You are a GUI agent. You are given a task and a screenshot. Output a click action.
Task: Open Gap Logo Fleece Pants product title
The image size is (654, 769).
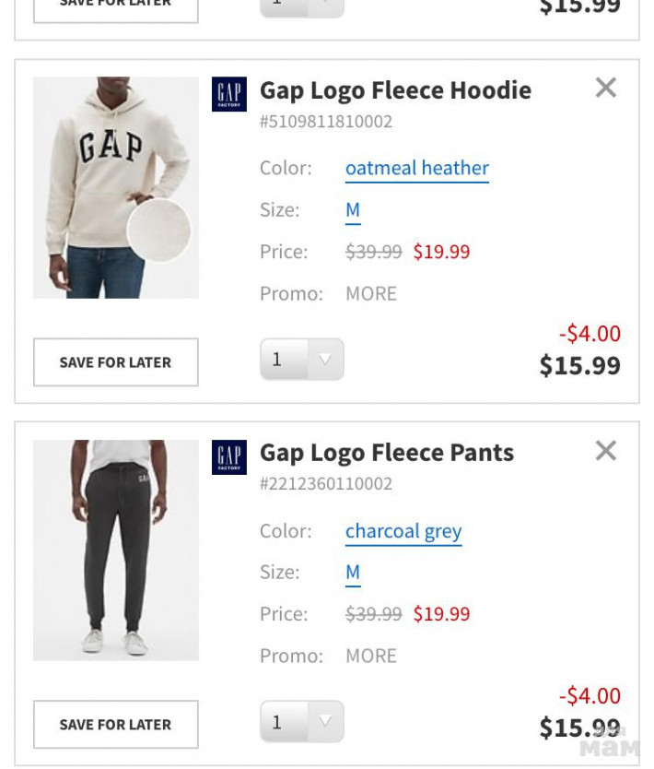pyautogui.click(x=387, y=453)
